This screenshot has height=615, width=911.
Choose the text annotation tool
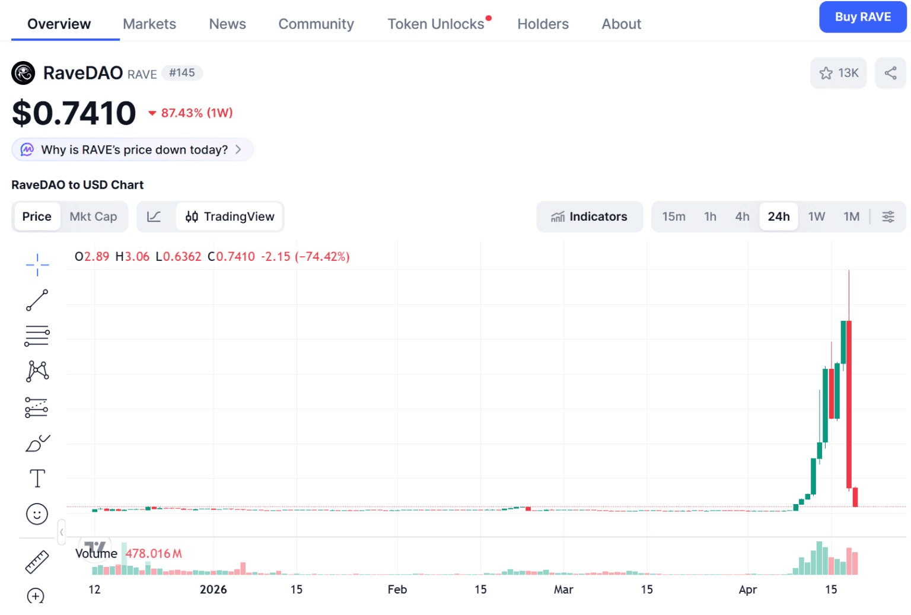(37, 478)
